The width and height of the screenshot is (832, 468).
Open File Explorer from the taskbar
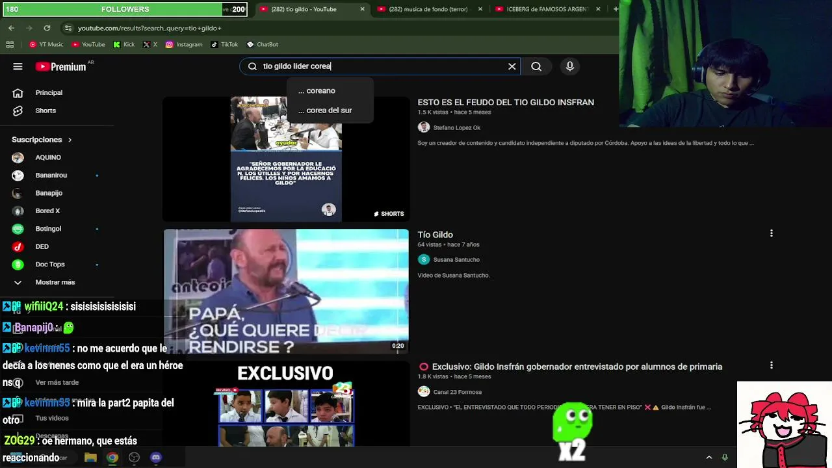tap(90, 458)
